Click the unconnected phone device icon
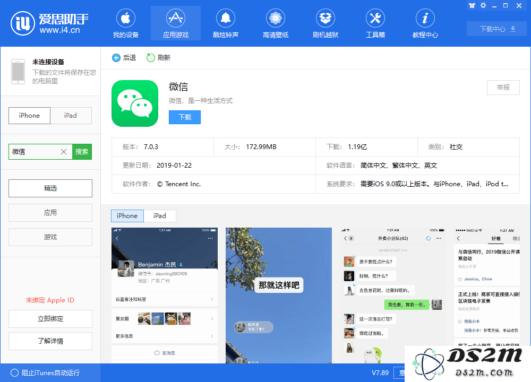Screen dimensions: 531x382 pyautogui.click(x=18, y=72)
